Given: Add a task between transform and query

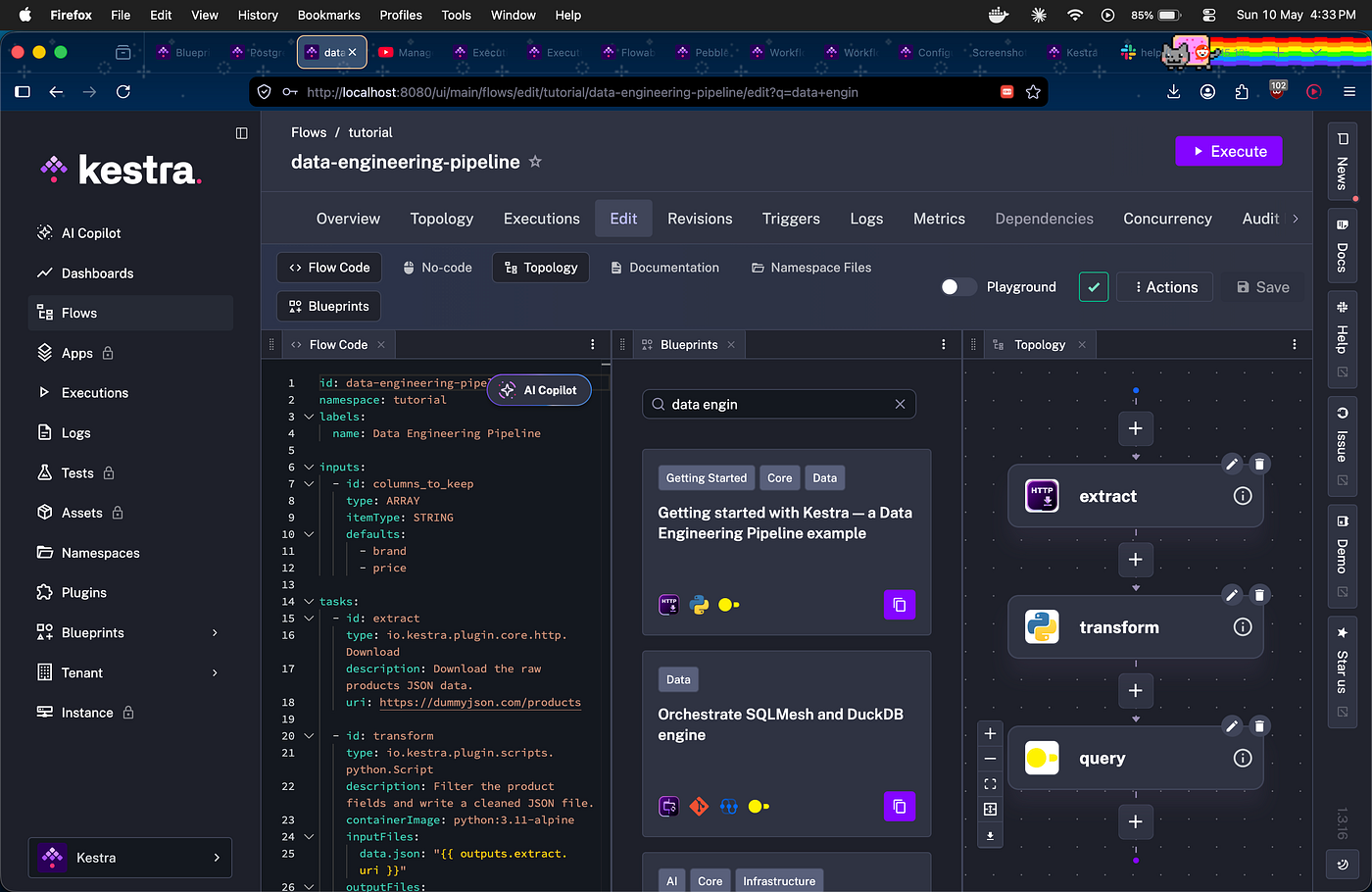Looking at the screenshot, I should click(x=1136, y=691).
